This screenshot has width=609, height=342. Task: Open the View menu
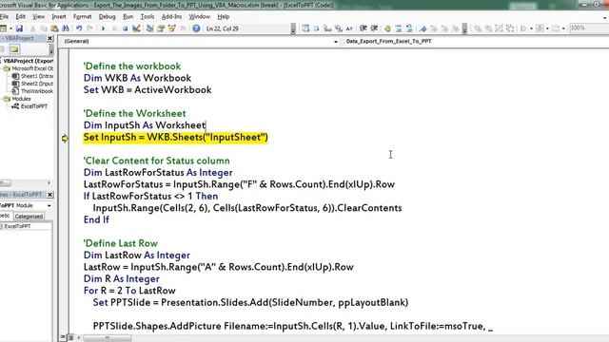pos(38,17)
